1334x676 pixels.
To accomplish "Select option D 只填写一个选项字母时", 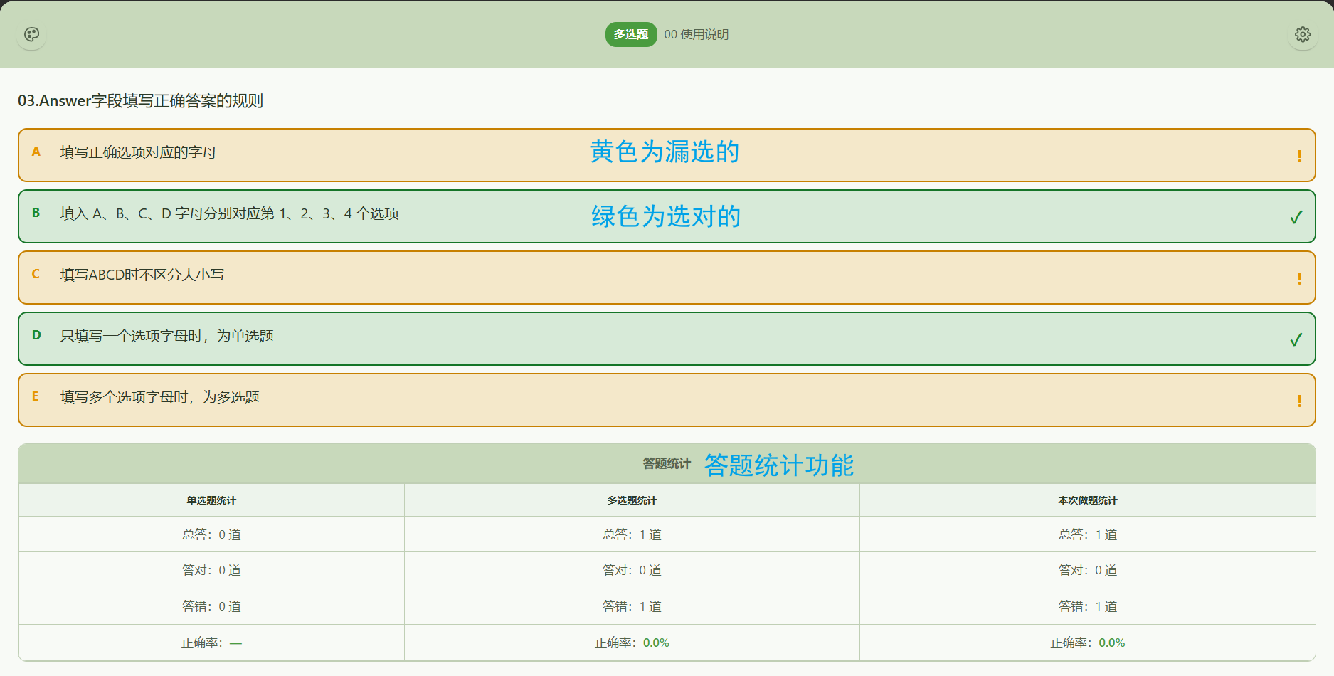I will [667, 339].
